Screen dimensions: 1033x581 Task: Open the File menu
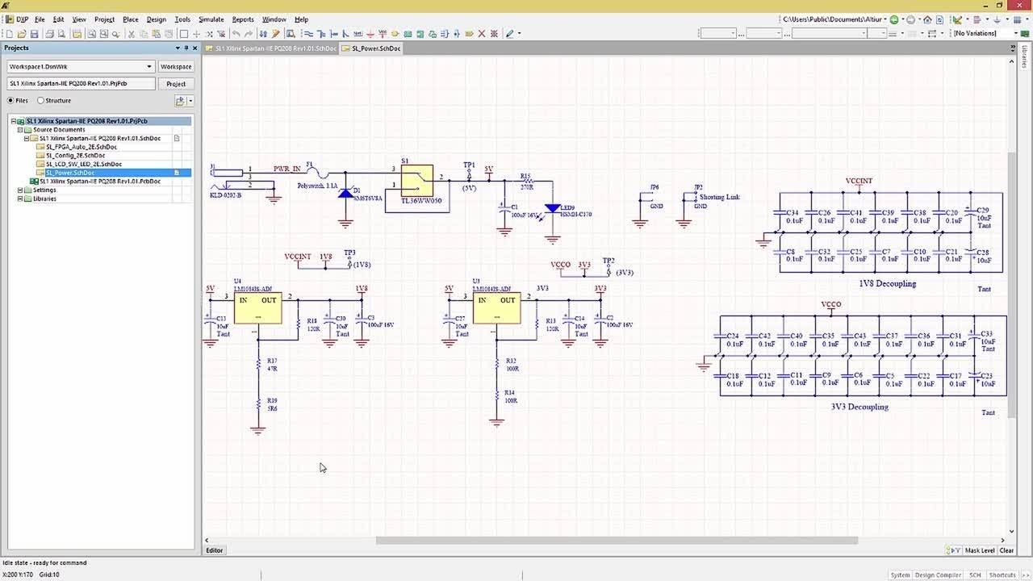[40, 19]
